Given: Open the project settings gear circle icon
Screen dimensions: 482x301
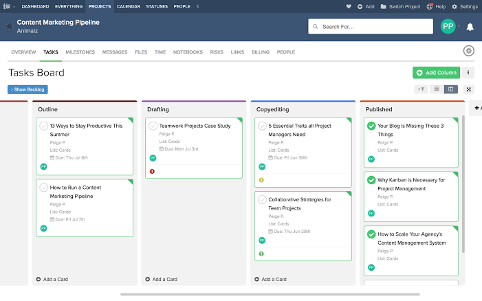Looking at the screenshot, I should [469, 51].
